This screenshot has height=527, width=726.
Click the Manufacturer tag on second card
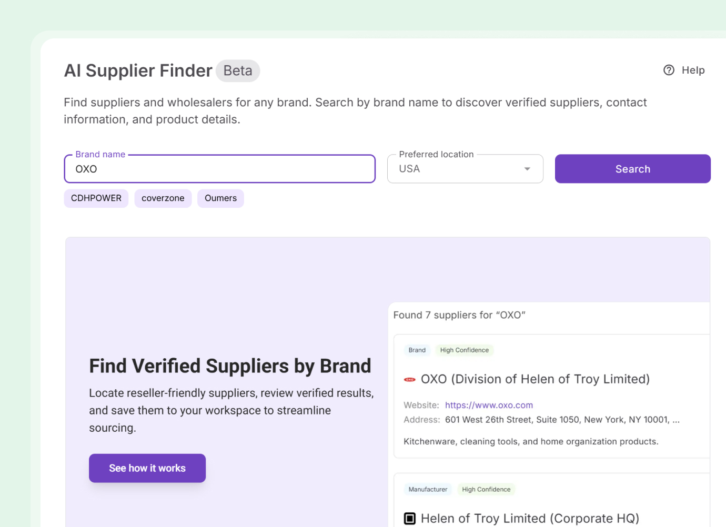click(x=428, y=490)
